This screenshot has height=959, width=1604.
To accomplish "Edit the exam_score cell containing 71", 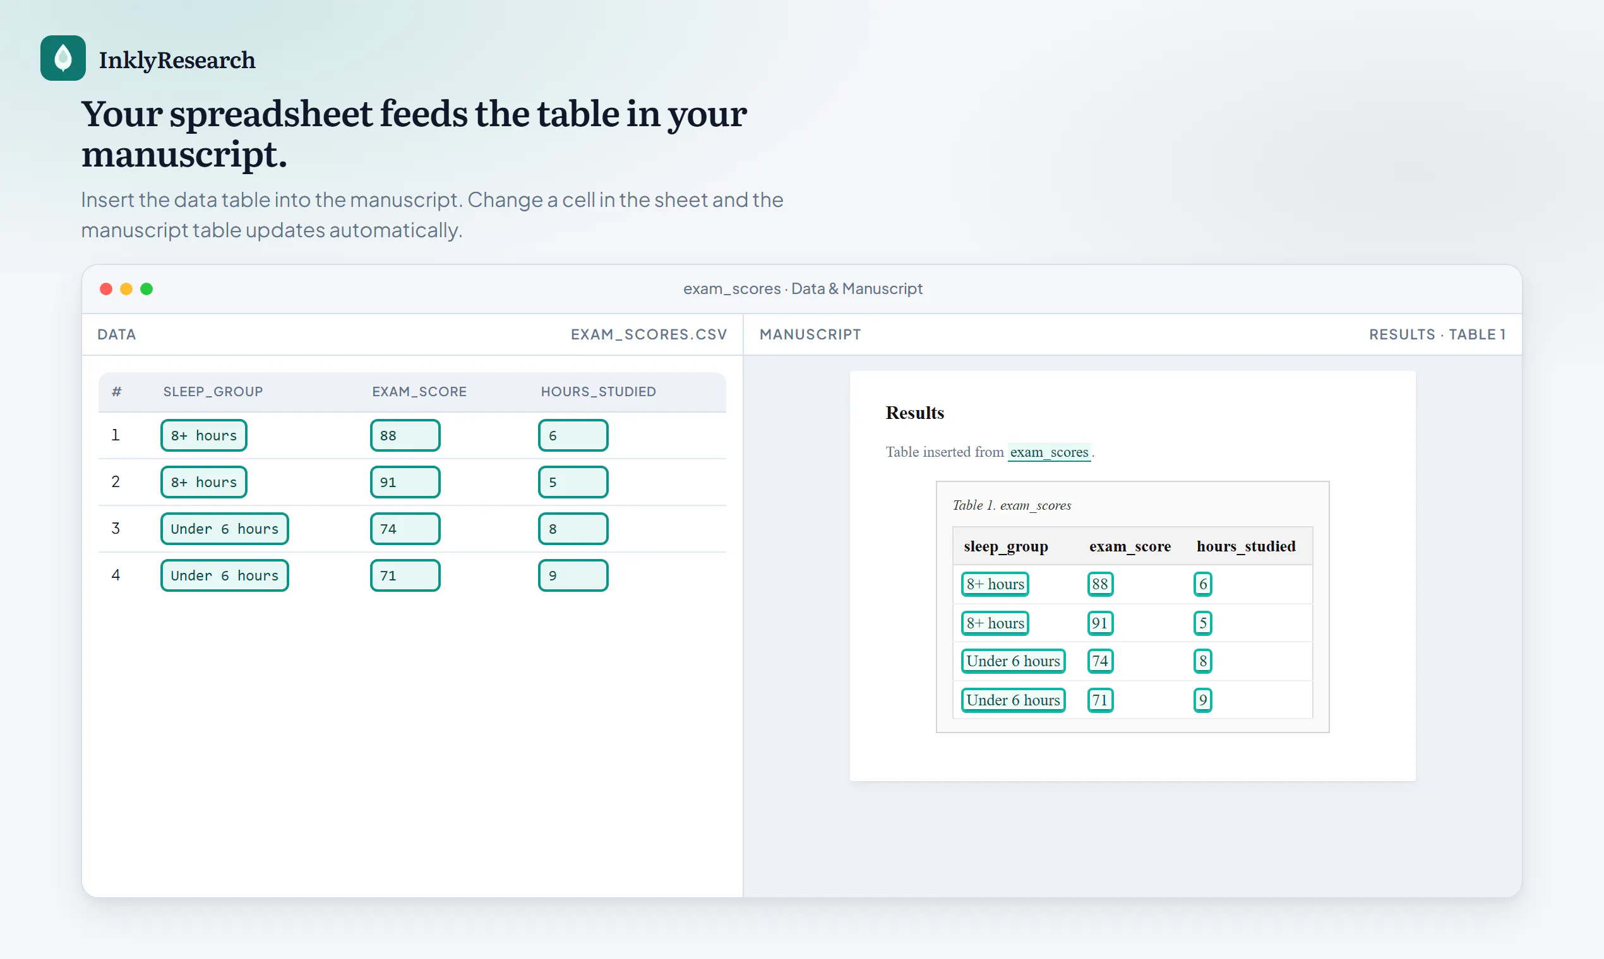I will [405, 575].
